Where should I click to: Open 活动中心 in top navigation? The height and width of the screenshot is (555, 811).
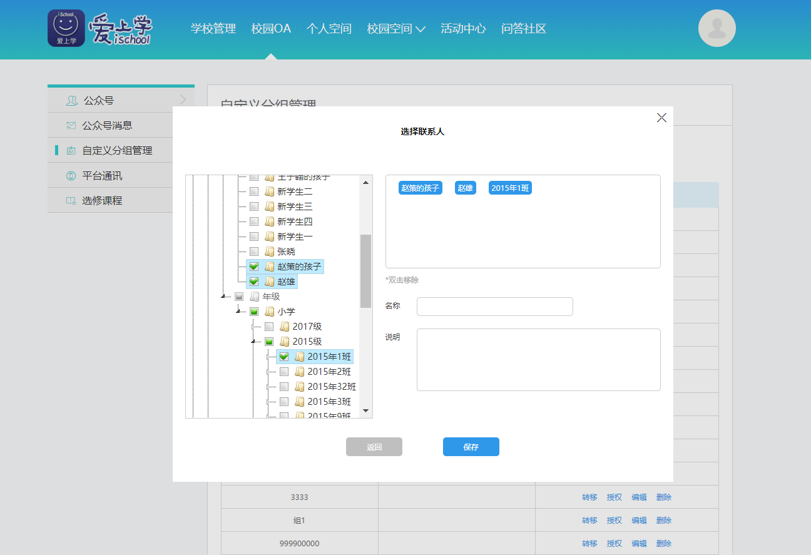463,29
